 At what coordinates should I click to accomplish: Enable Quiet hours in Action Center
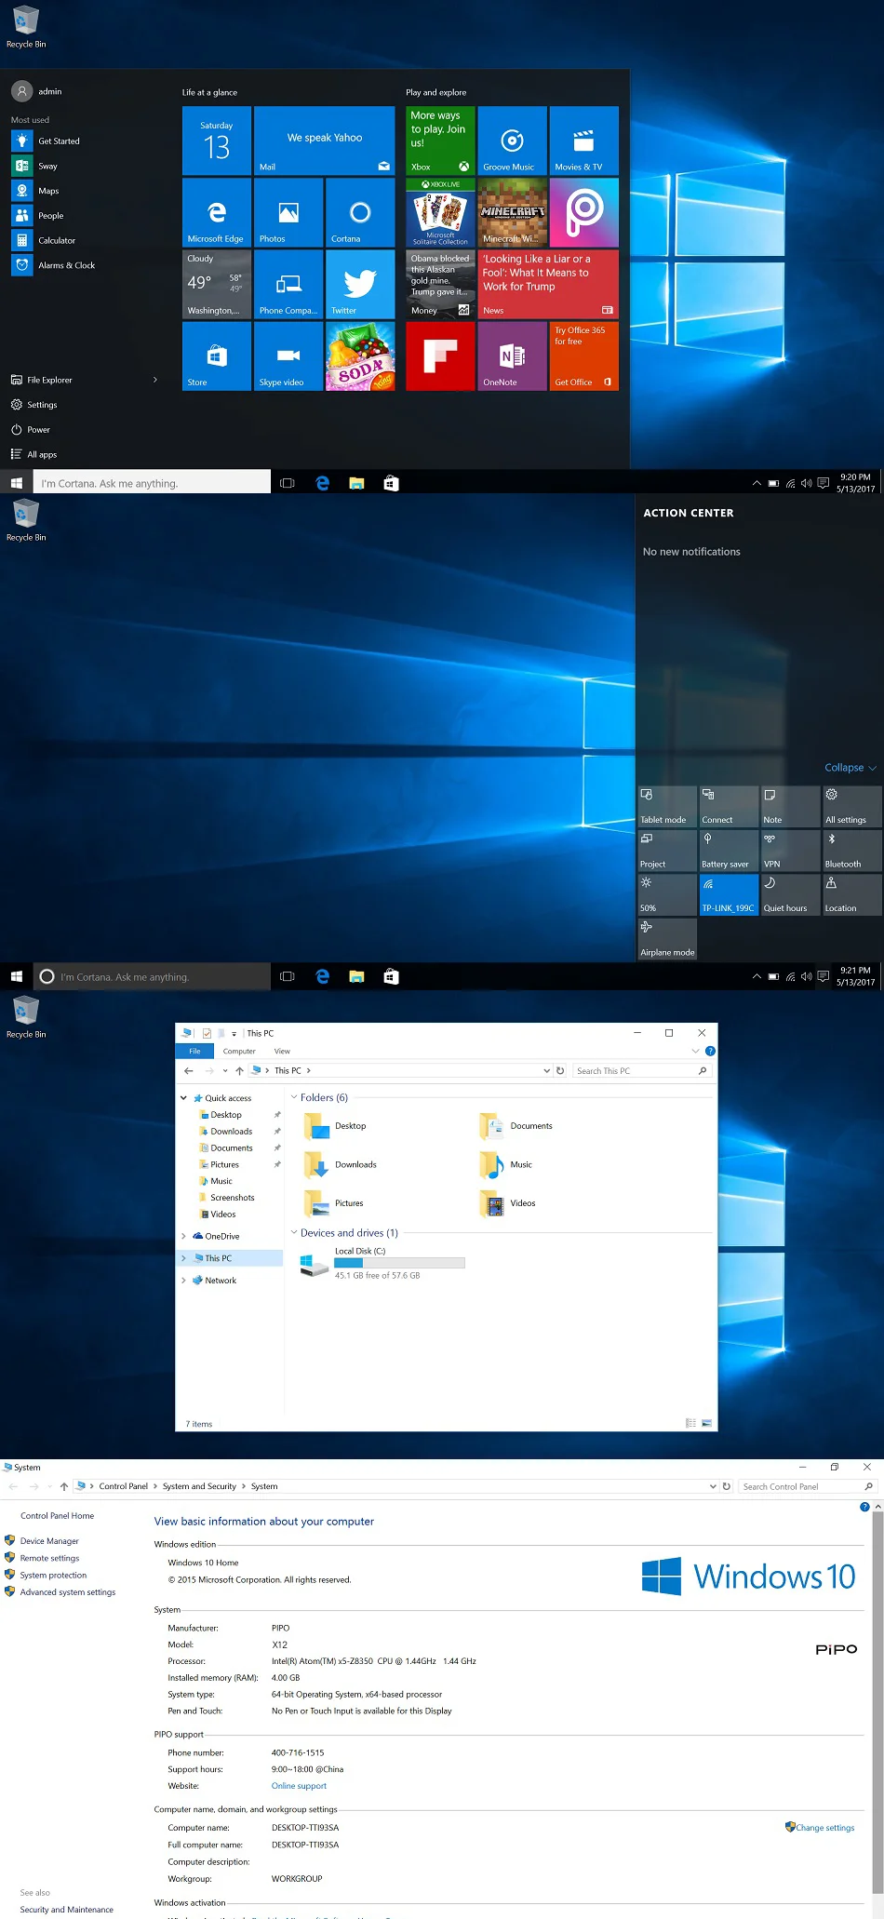(x=790, y=894)
